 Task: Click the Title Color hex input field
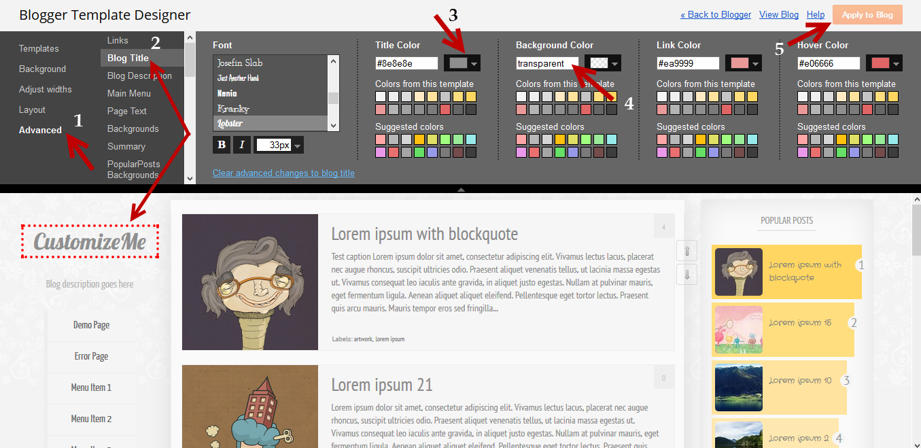tap(406, 63)
